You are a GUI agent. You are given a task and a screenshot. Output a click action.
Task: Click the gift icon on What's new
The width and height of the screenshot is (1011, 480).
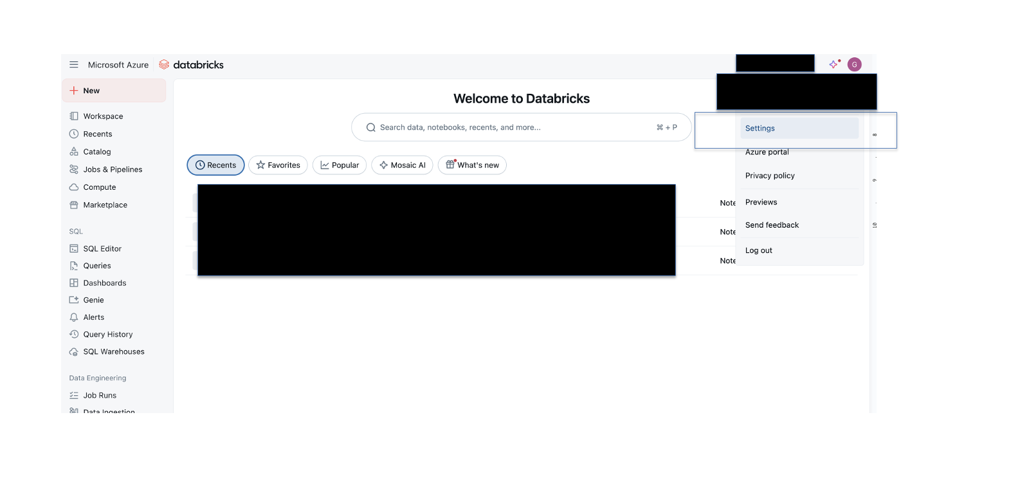(x=450, y=165)
